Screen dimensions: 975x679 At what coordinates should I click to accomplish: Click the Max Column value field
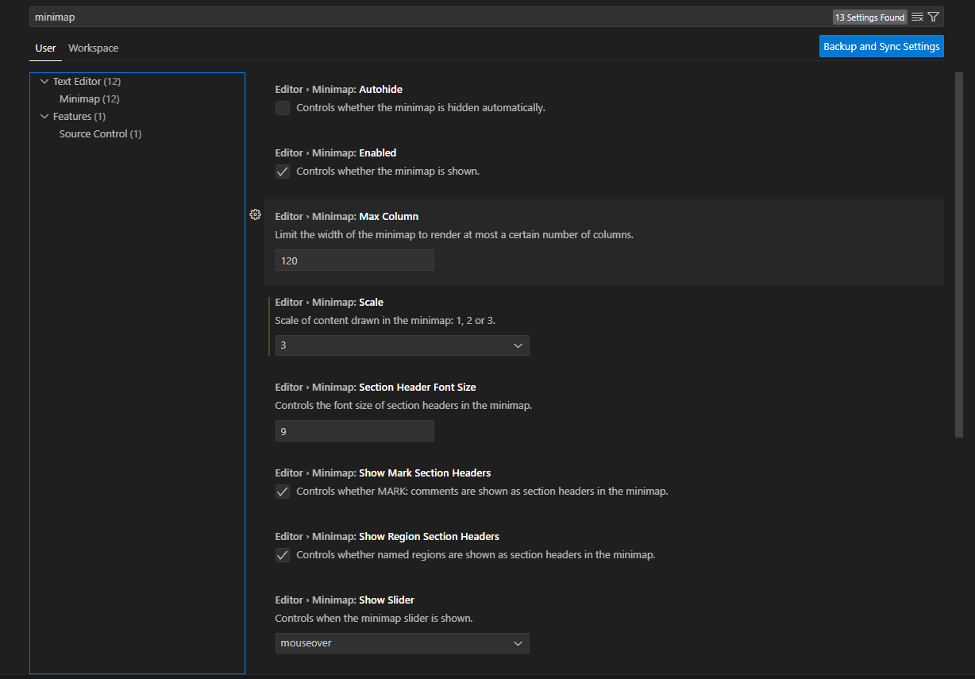click(354, 260)
